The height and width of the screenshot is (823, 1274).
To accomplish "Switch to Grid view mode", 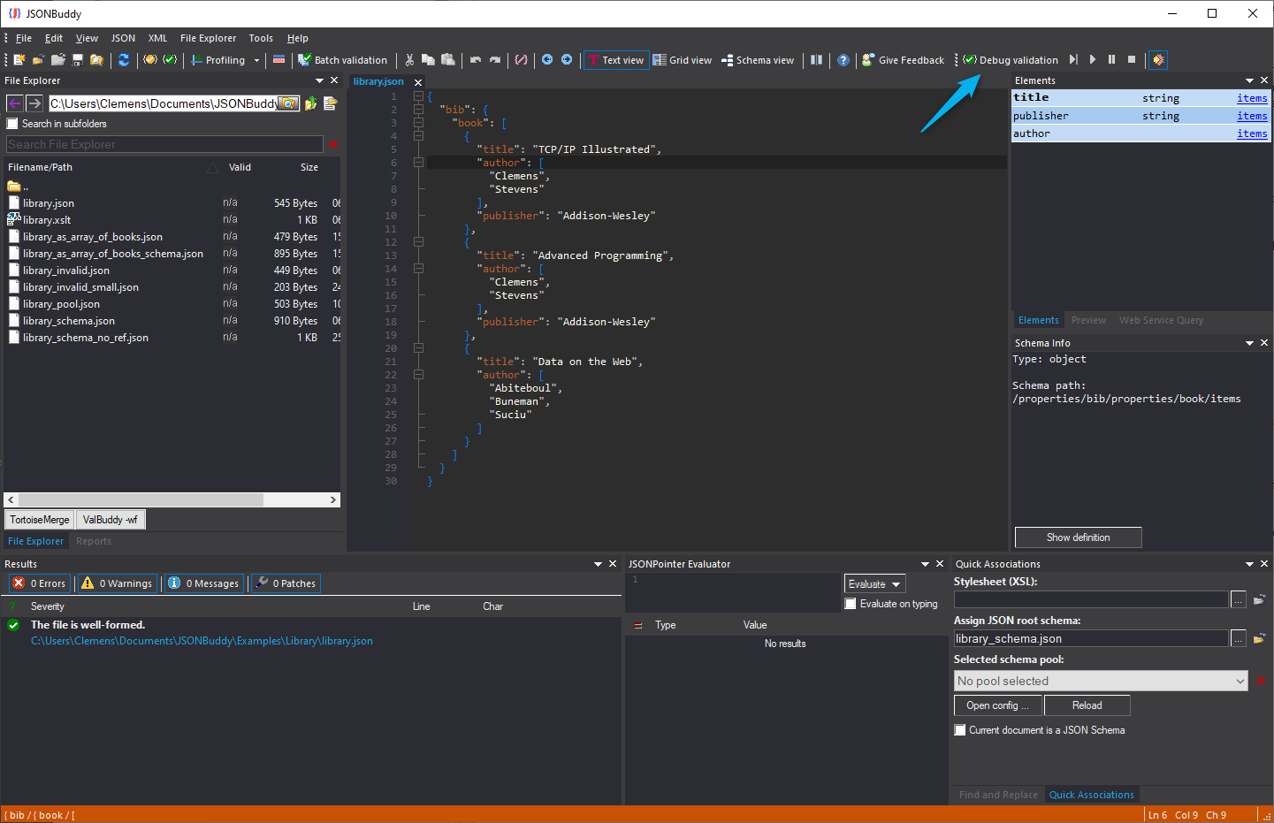I will 683,60.
